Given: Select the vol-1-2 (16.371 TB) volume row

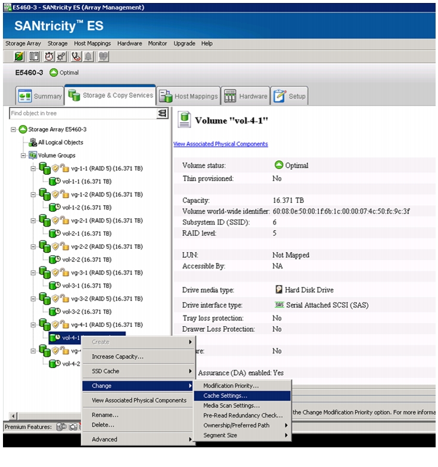Looking at the screenshot, I should (x=86, y=208).
